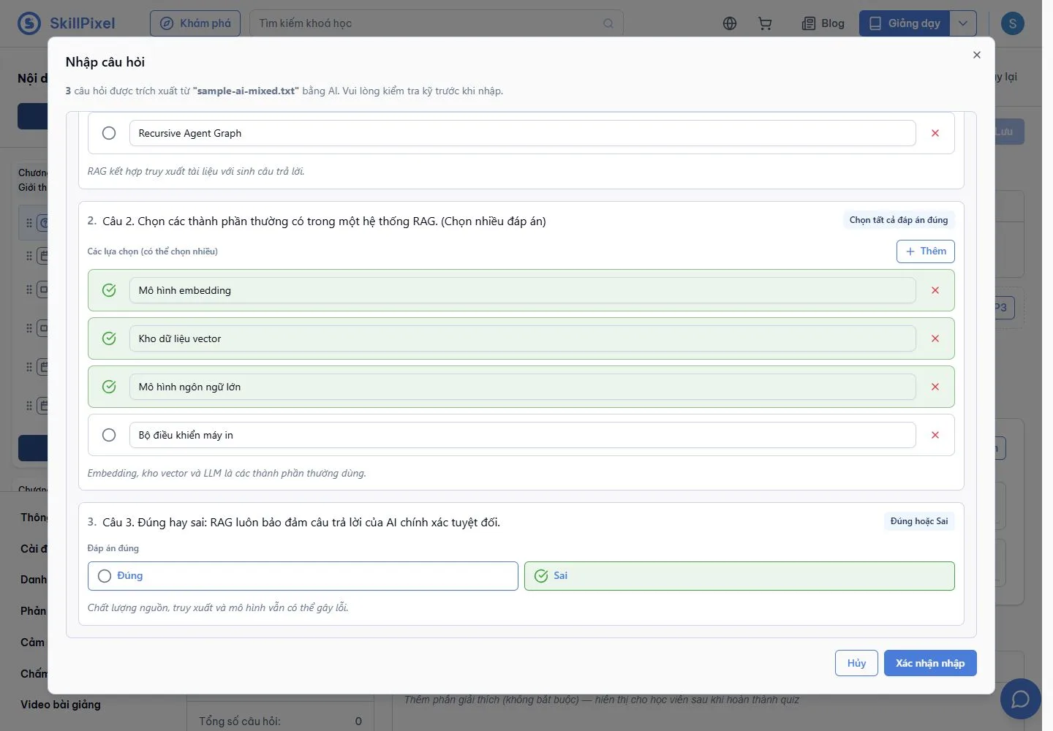The width and height of the screenshot is (1053, 731).
Task: Edit the Mô hình ngôn ngữ lớn field
Action: click(522, 387)
